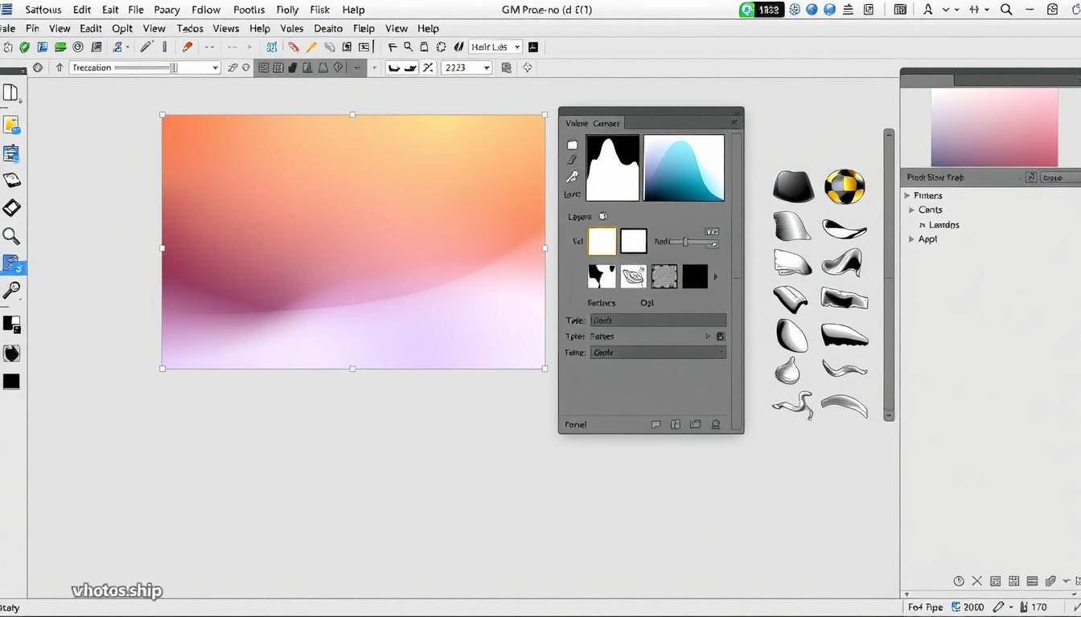The width and height of the screenshot is (1081, 617).
Task: Expand the Appl tree item
Action: (x=912, y=239)
